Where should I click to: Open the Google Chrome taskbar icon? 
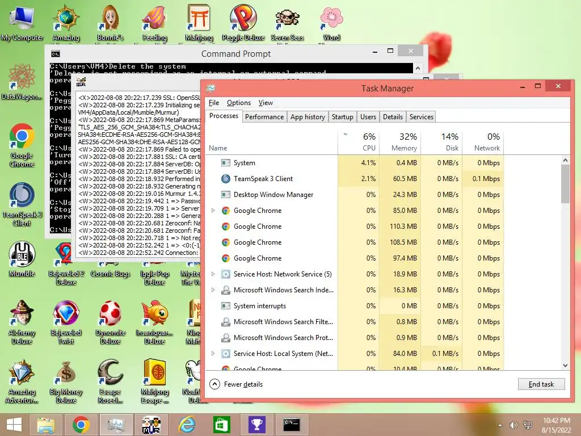pyautogui.click(x=81, y=425)
